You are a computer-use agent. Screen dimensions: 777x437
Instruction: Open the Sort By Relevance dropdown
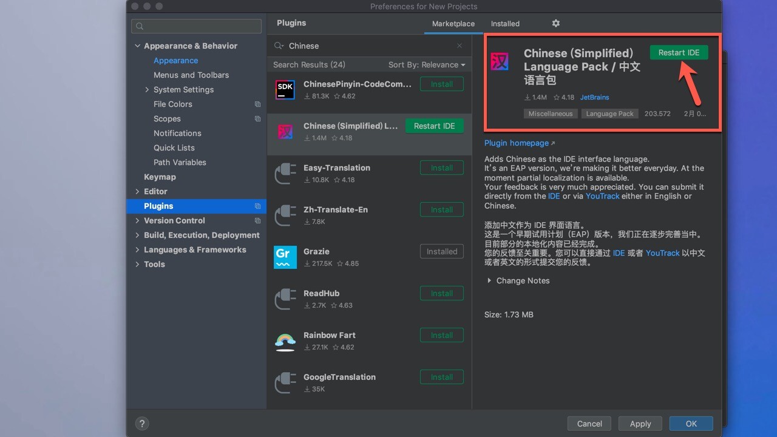tap(427, 65)
